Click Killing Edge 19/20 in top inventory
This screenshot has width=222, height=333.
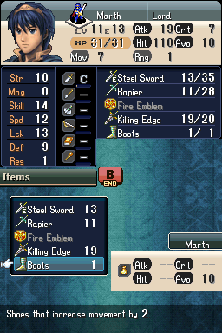point(160,119)
